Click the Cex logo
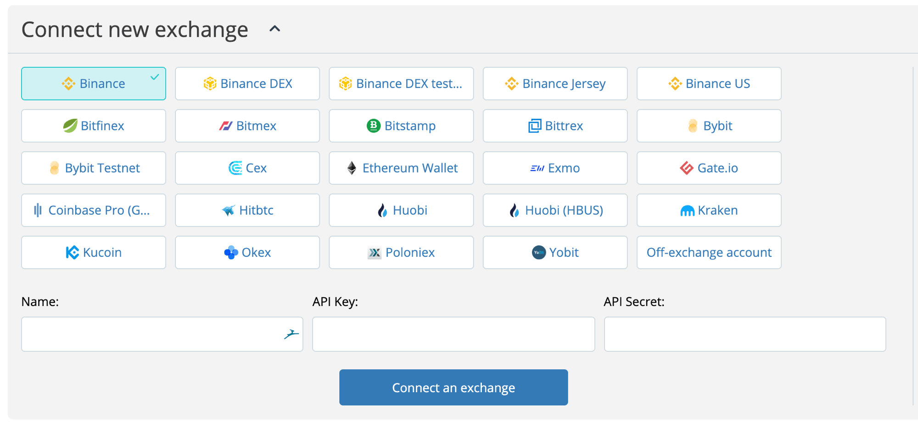This screenshot has height=423, width=918. (x=235, y=168)
